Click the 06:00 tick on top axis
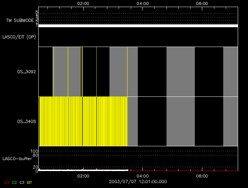The image size is (248, 188). coord(202,3)
